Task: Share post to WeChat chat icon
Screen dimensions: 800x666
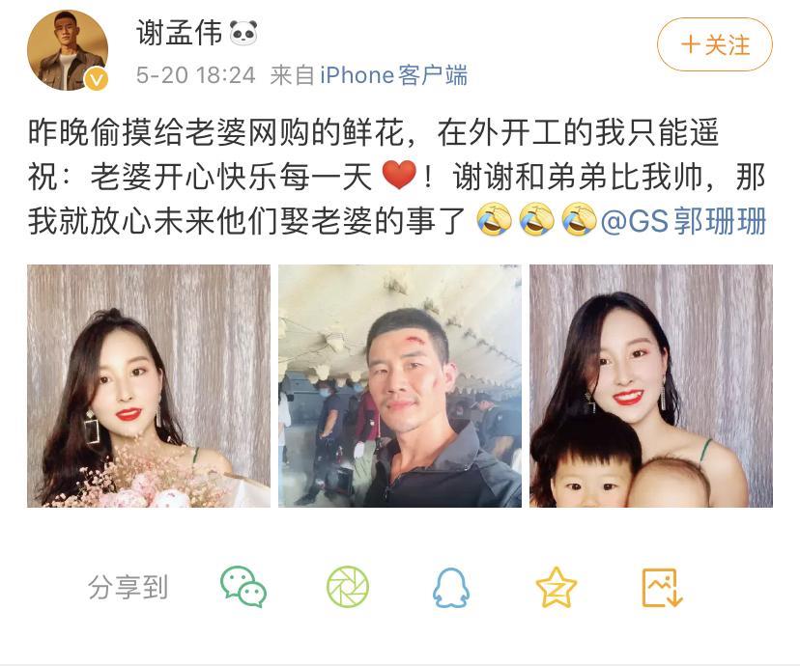Action: 243,587
